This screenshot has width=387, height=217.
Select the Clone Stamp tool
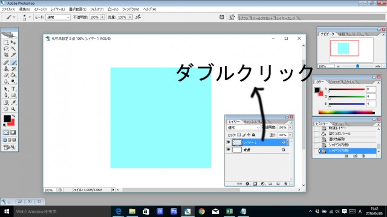[6, 69]
